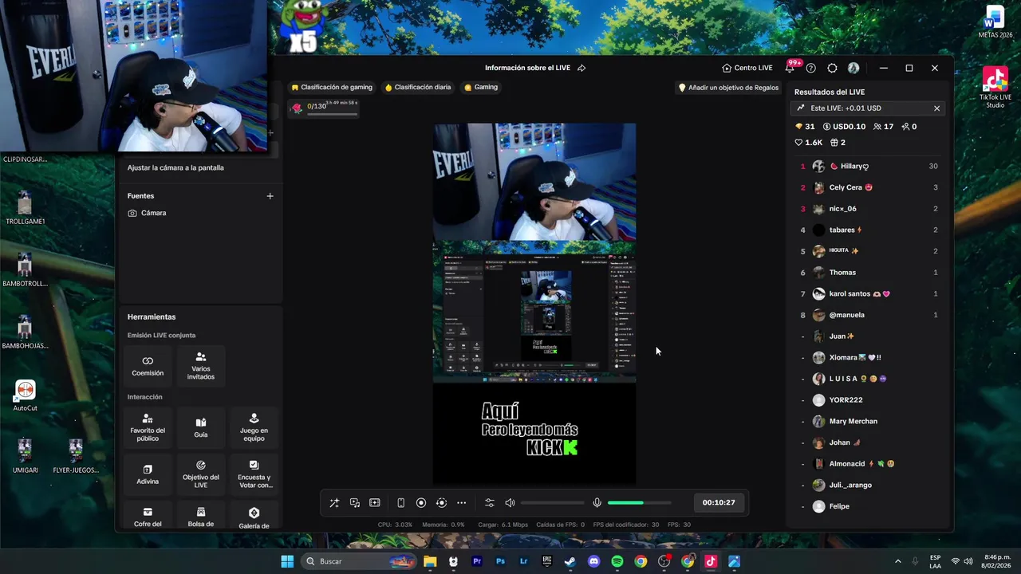1021x574 pixels.
Task: Select the Clasificación de gaming tab
Action: tap(332, 88)
